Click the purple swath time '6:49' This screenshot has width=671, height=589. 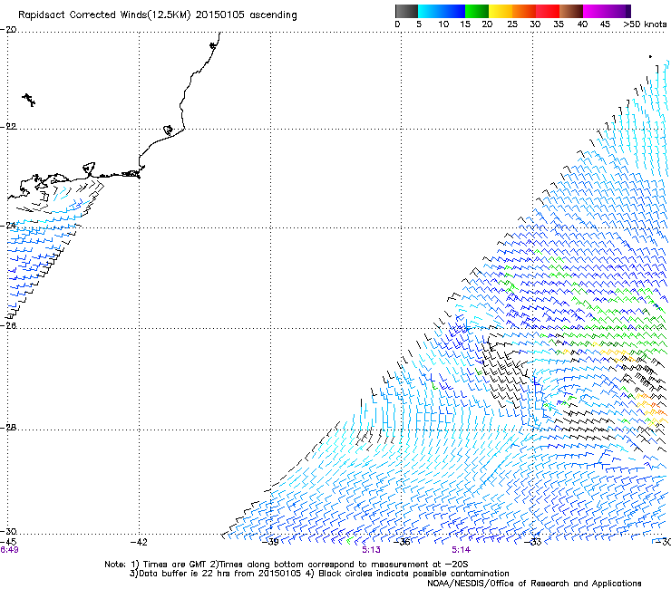tap(9, 550)
